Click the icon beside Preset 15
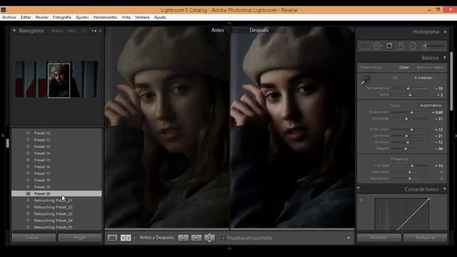457x257 pixels. tap(29, 160)
